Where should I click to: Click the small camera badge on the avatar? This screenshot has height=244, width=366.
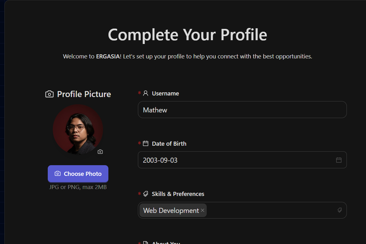100,152
